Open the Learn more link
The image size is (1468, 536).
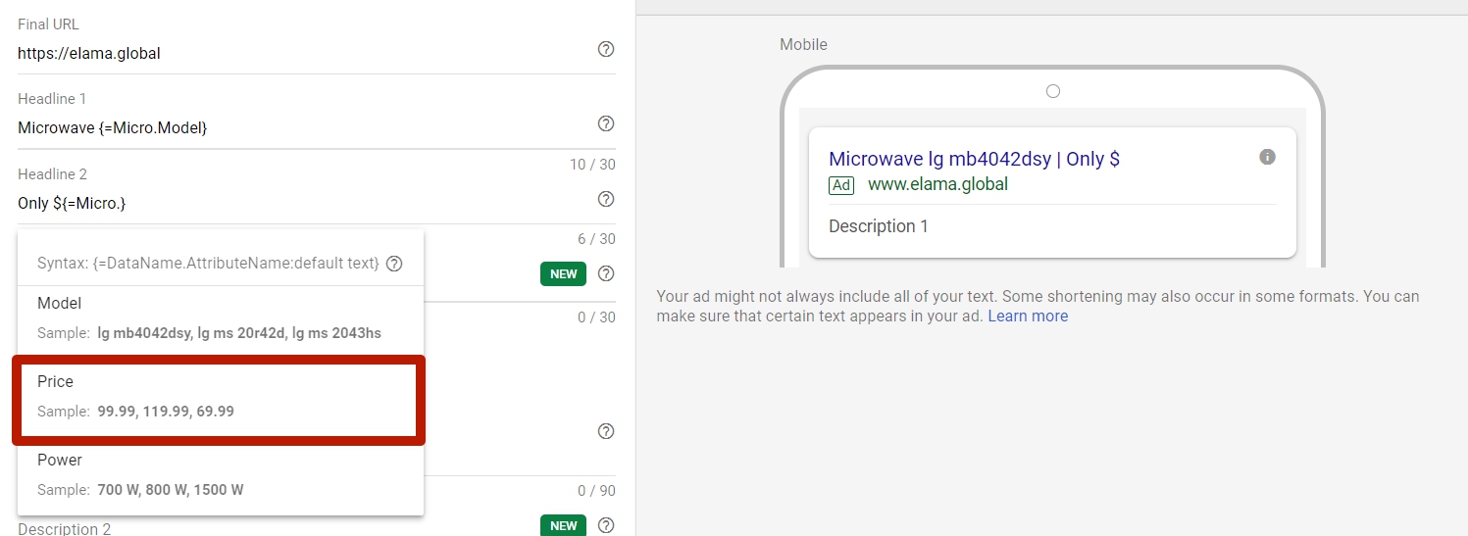pos(1028,317)
